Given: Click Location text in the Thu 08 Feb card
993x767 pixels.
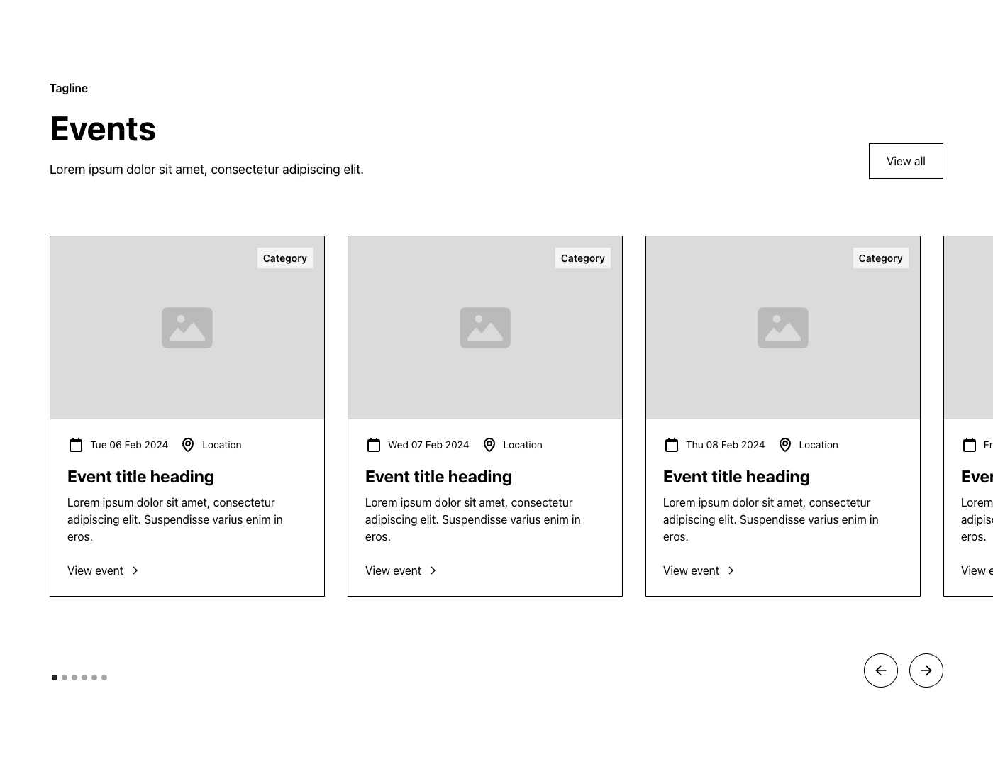Looking at the screenshot, I should [819, 445].
